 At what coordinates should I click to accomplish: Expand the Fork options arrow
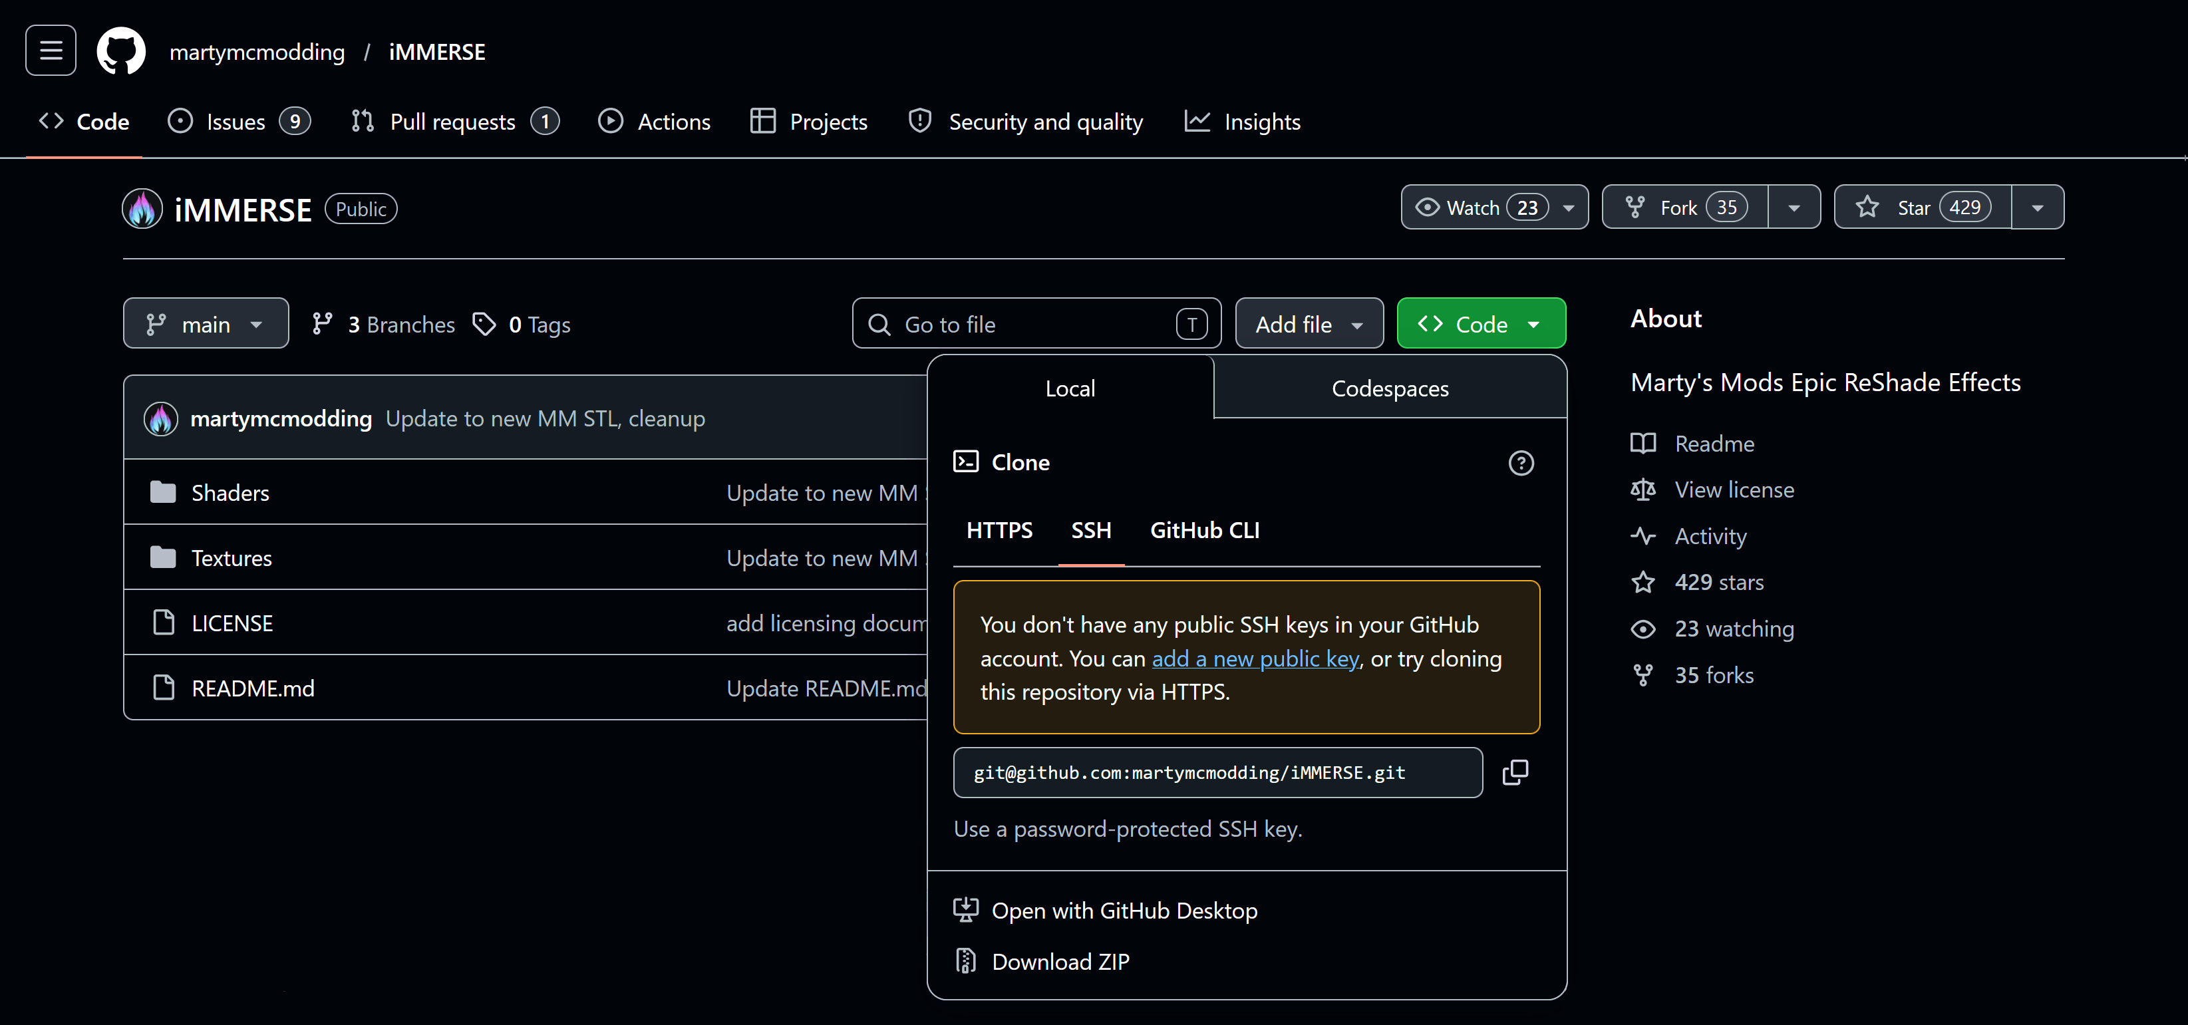(x=1794, y=208)
